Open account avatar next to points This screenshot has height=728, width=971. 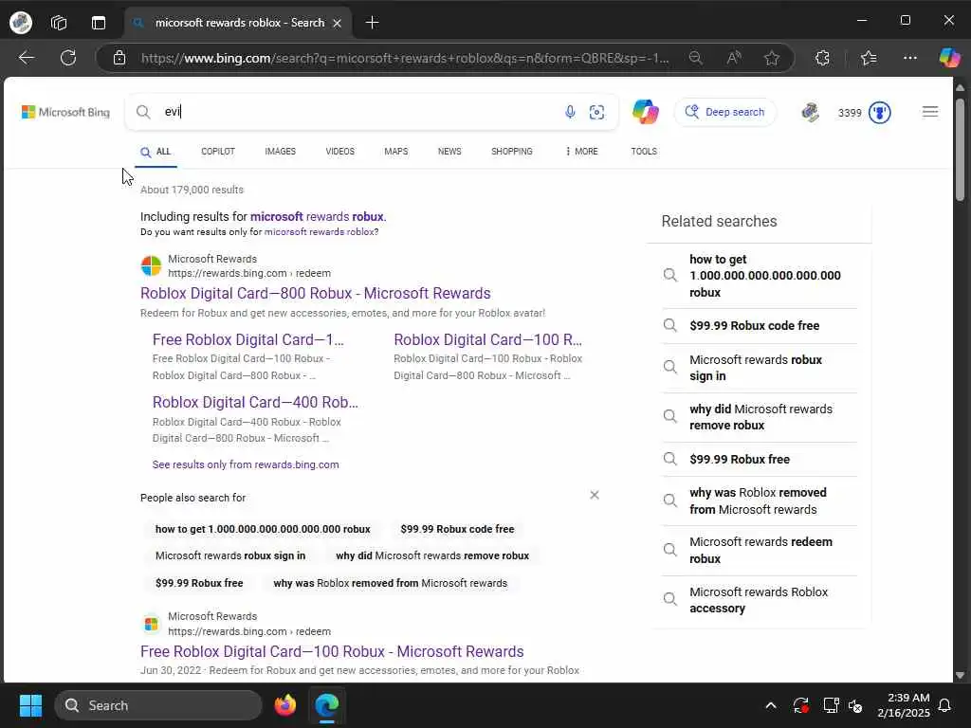[811, 112]
